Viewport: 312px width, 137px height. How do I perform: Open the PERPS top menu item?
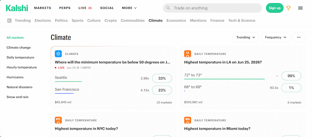(65, 8)
